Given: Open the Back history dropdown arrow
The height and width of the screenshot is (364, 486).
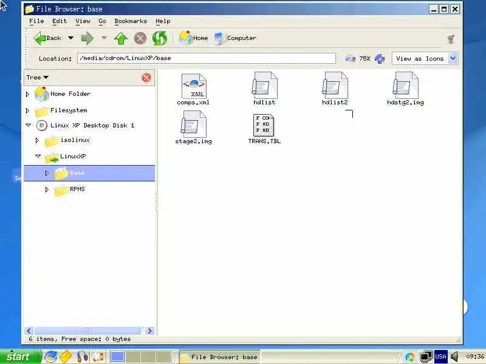Looking at the screenshot, I should (x=70, y=38).
